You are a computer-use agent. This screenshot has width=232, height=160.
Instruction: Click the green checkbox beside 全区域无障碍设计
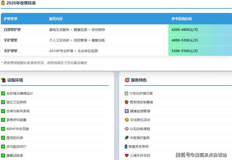coord(3,93)
